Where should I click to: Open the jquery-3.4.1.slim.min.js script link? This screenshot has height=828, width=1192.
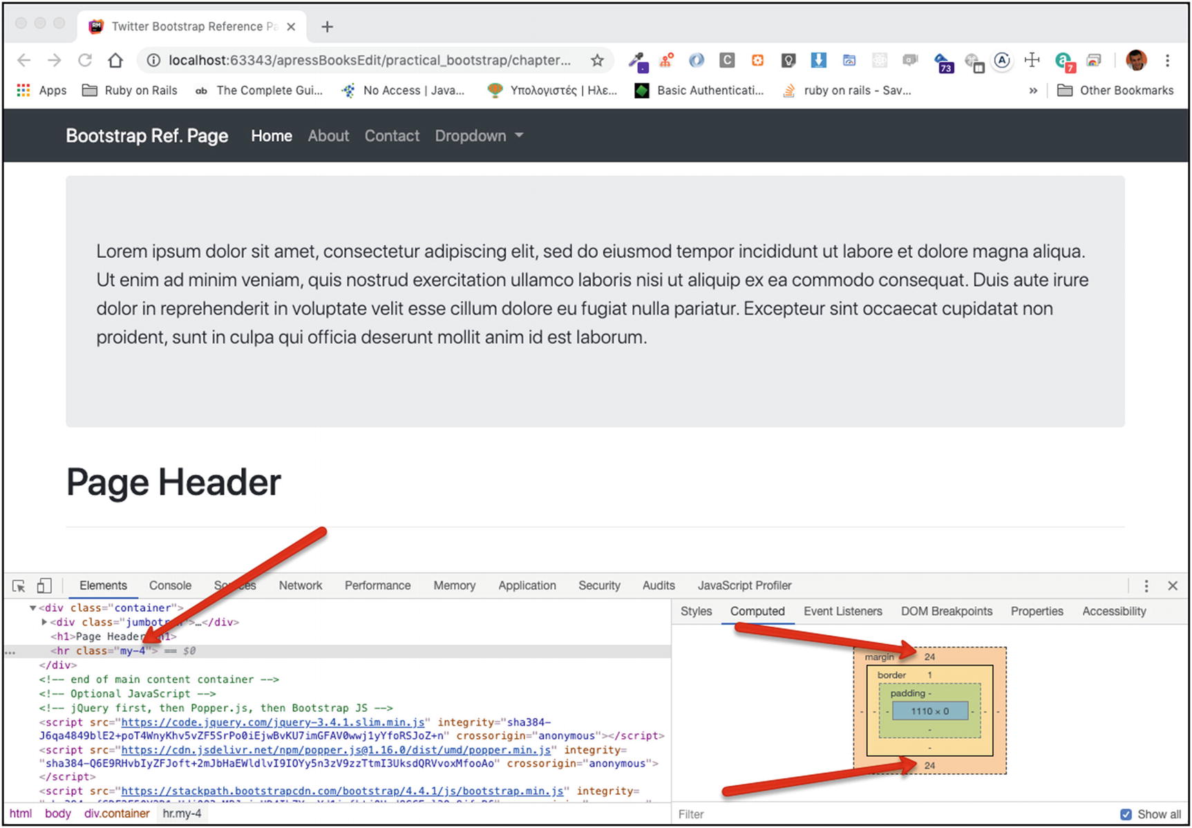point(272,722)
